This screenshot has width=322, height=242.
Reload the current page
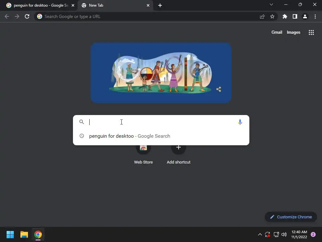tap(27, 16)
